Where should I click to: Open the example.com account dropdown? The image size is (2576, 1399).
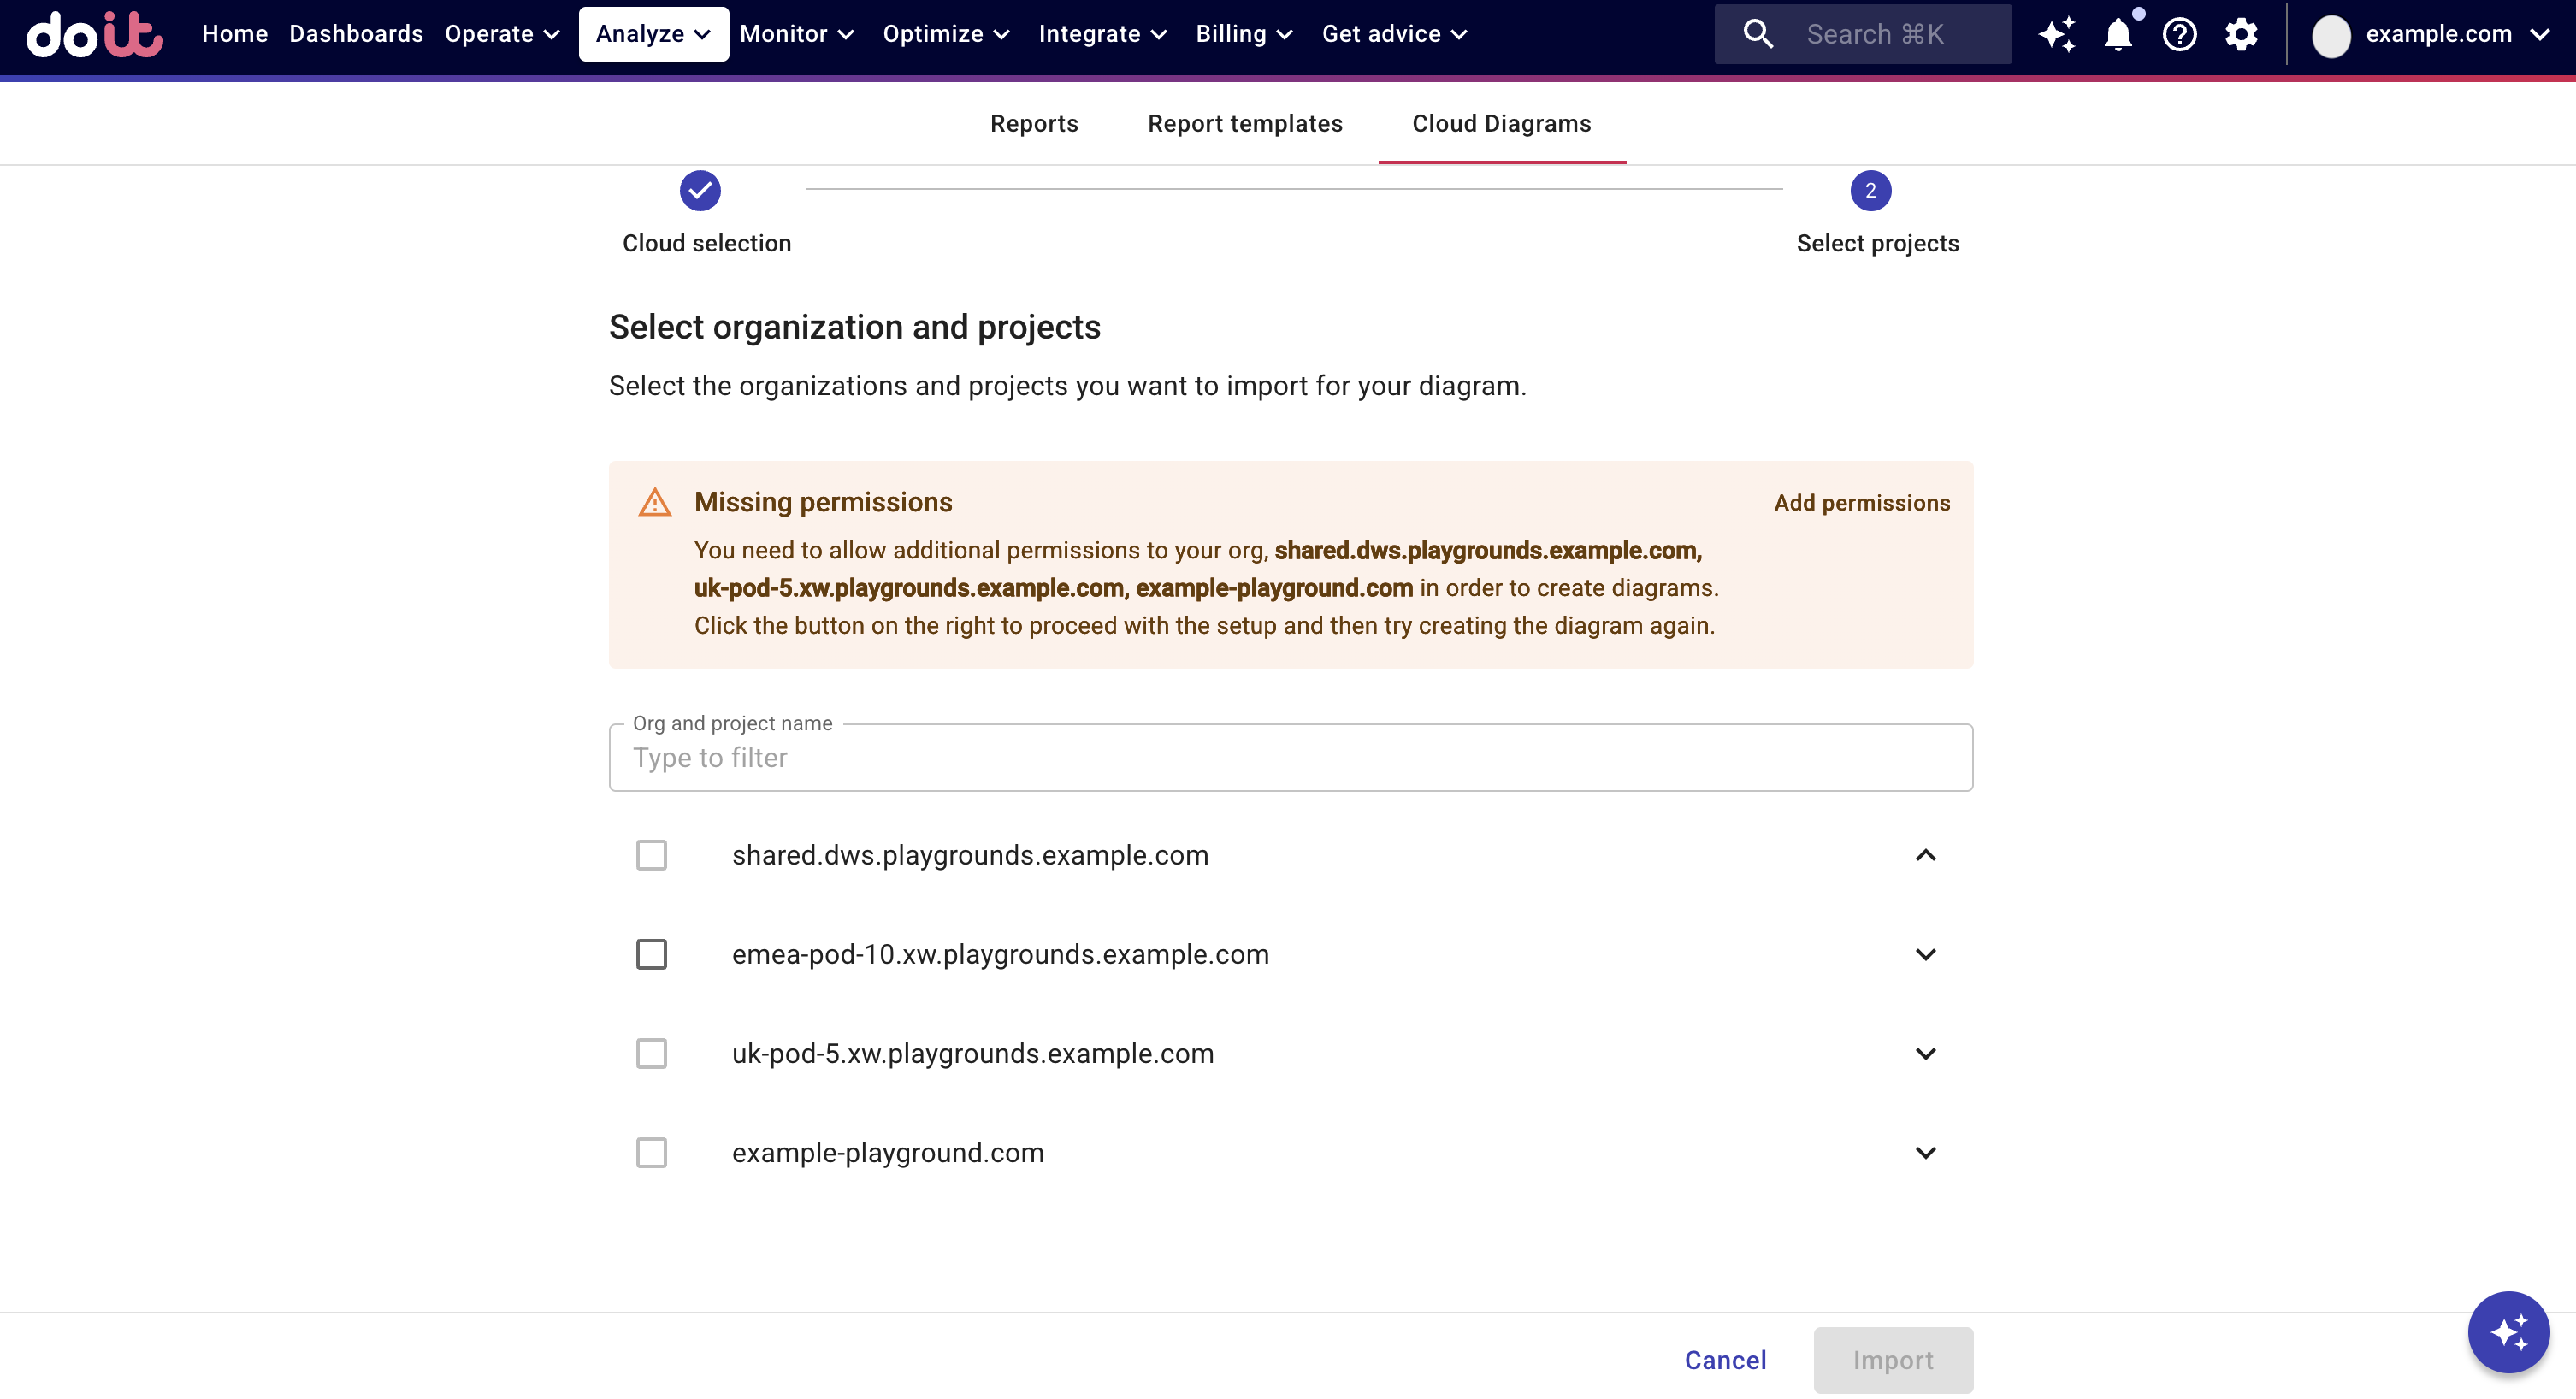click(x=2431, y=34)
